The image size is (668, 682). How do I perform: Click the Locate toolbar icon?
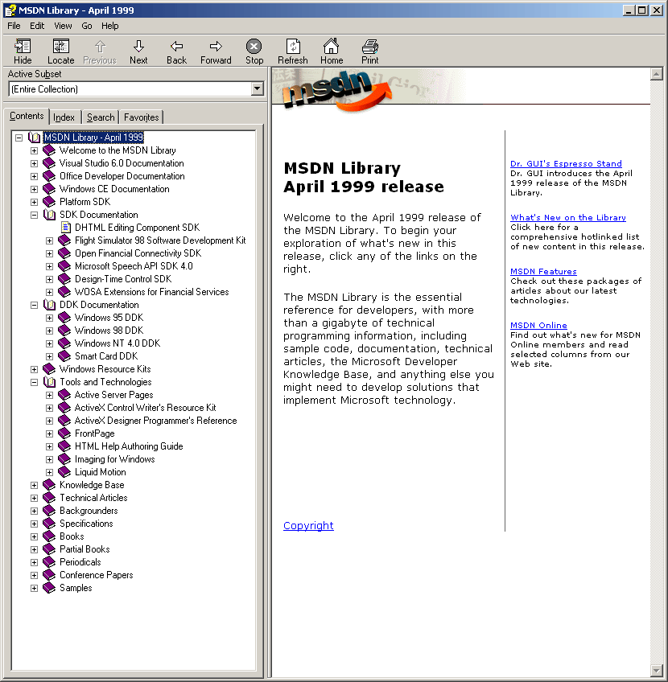[61, 46]
